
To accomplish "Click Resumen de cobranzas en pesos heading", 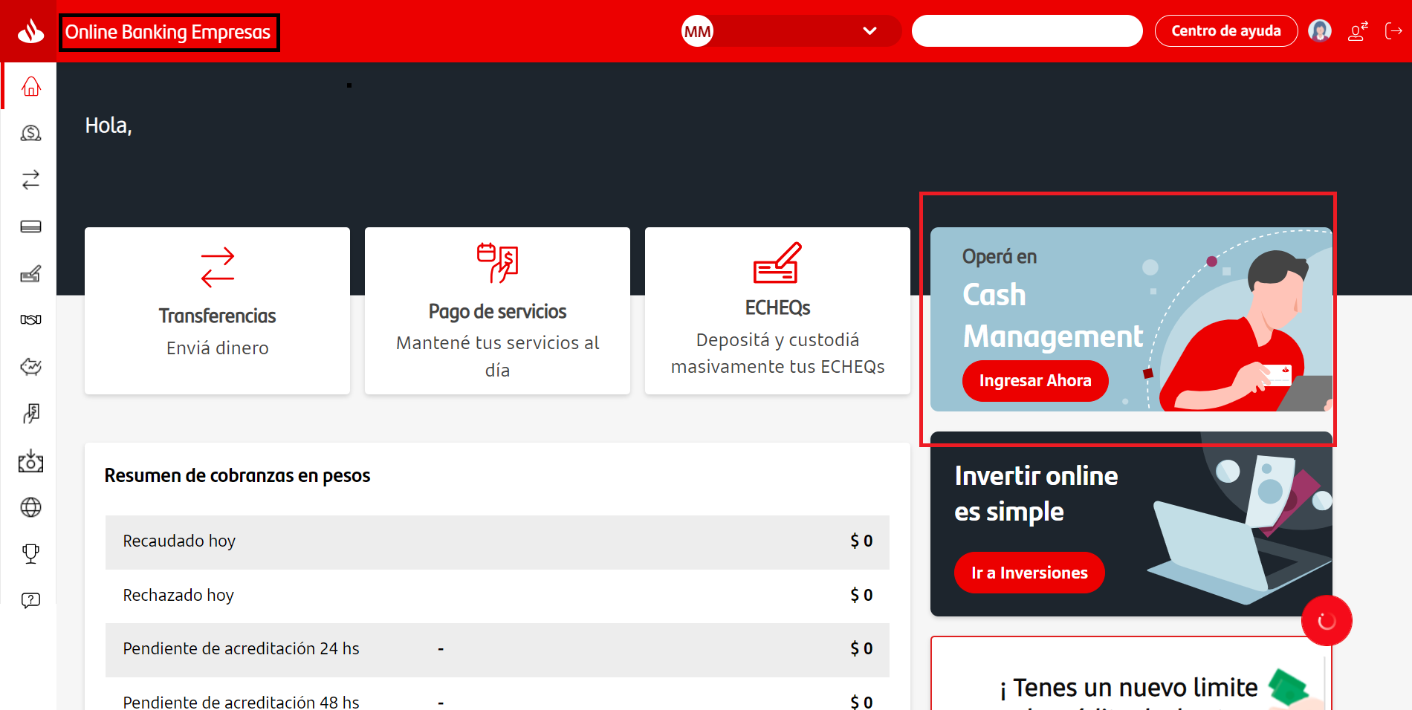I will 237,475.
